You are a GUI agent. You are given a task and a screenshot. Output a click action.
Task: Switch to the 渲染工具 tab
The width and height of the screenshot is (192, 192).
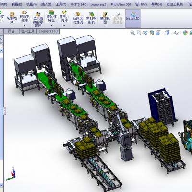[x=28, y=31]
